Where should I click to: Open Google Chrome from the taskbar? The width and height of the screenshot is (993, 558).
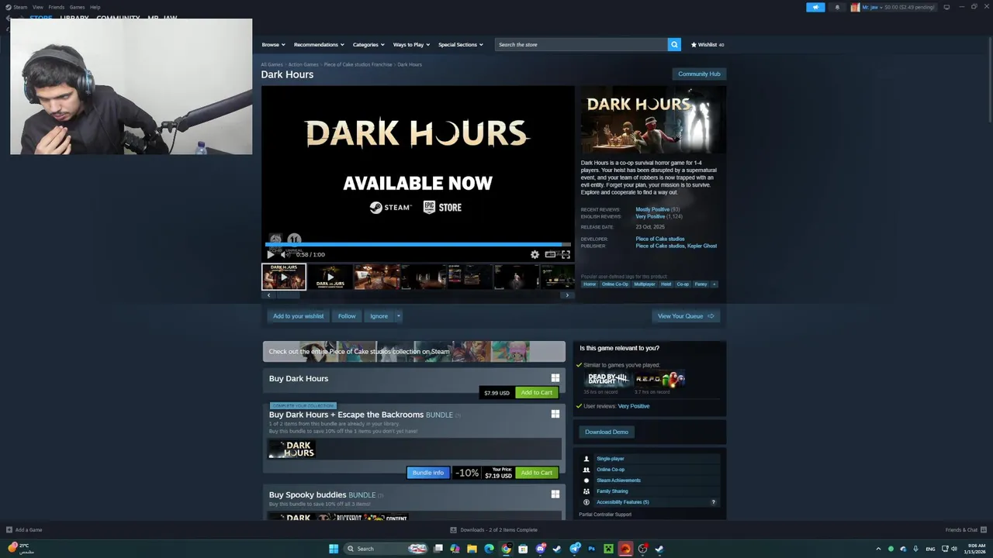point(506,549)
